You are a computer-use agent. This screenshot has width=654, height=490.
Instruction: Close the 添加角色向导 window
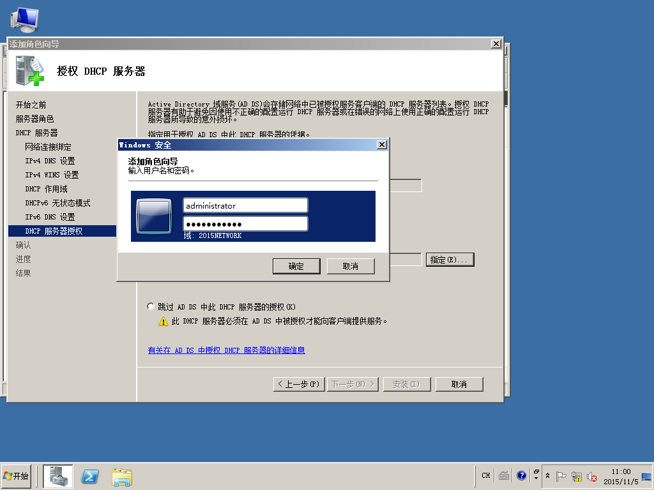[x=496, y=44]
